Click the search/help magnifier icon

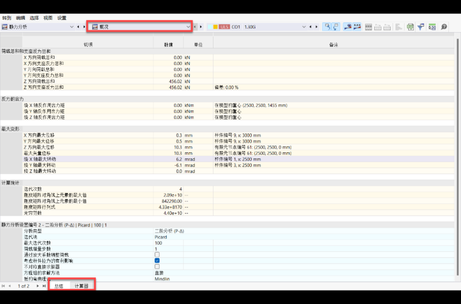point(444,27)
